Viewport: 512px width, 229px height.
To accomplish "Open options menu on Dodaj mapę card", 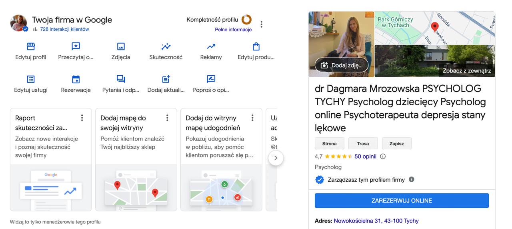I will point(167,118).
